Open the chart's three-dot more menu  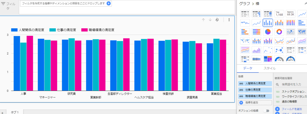pos(229,20)
